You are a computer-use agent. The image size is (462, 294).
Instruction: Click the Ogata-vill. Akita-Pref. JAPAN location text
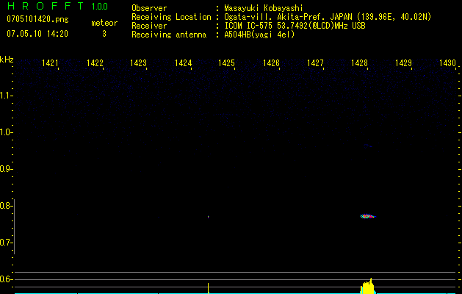coord(328,17)
